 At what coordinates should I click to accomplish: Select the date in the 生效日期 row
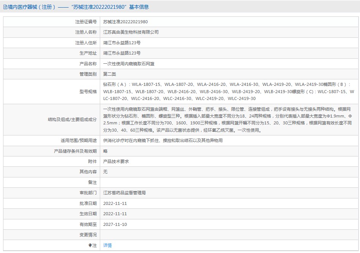click(115, 214)
